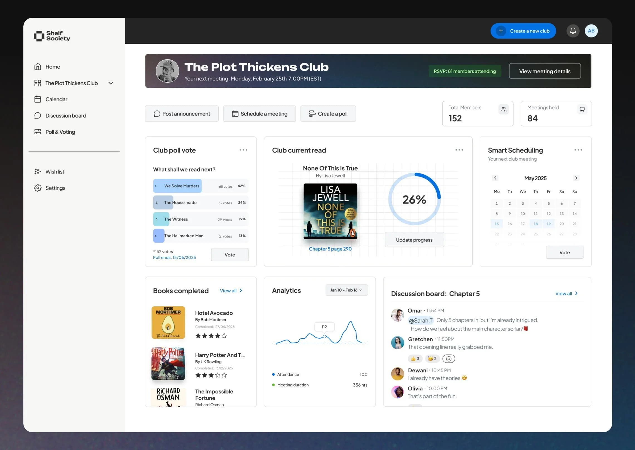Toggle the thumbs-up reaction with 3 votes
Screen dimensions: 635x450
(415, 359)
